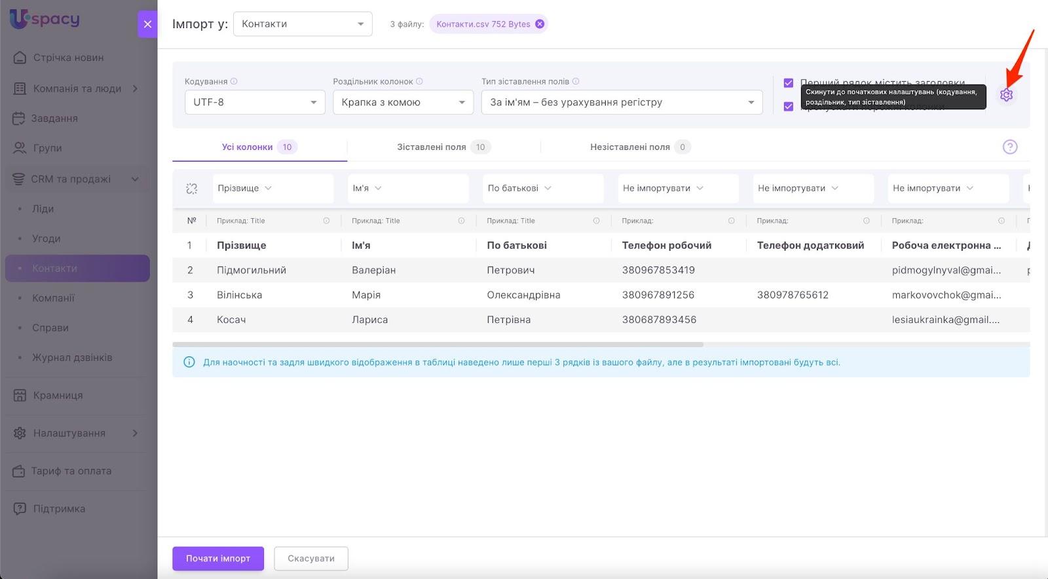Remove the attached Контакти.csv file
This screenshot has height=579, width=1048.
pyautogui.click(x=540, y=24)
